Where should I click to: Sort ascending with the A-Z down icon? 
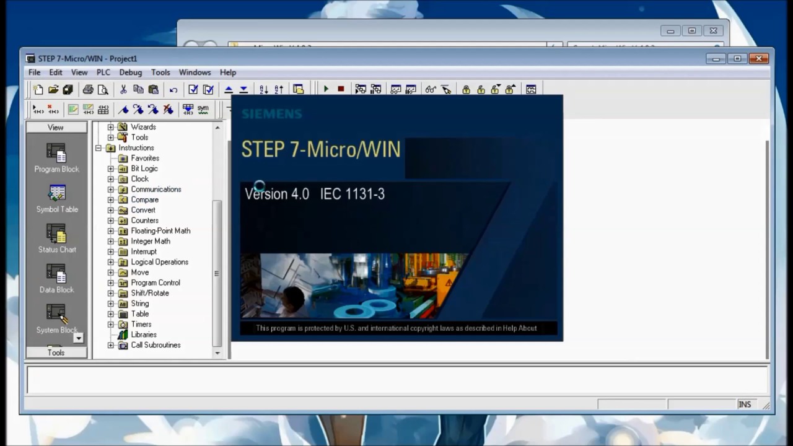pyautogui.click(x=263, y=89)
